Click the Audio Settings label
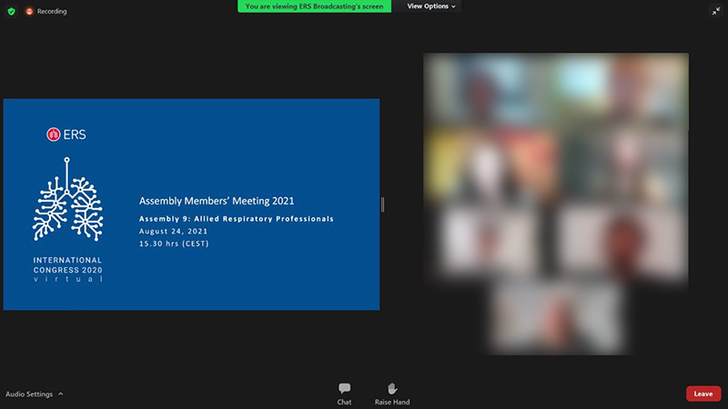Screen dimensions: 728x409 tap(29, 394)
